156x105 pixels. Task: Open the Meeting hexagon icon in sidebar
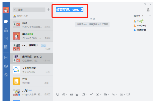(6, 66)
